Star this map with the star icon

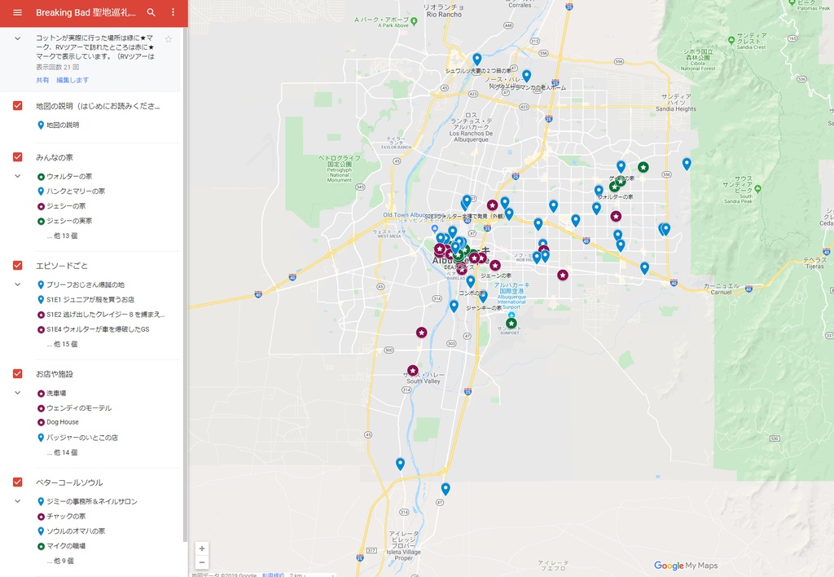coord(169,38)
